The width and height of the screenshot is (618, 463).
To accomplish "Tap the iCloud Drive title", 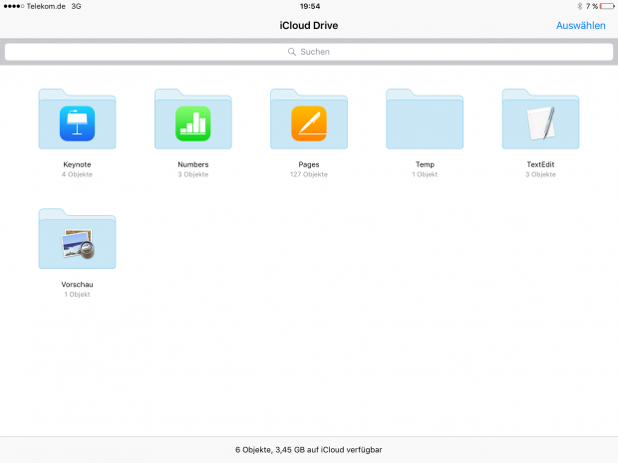I will (309, 25).
